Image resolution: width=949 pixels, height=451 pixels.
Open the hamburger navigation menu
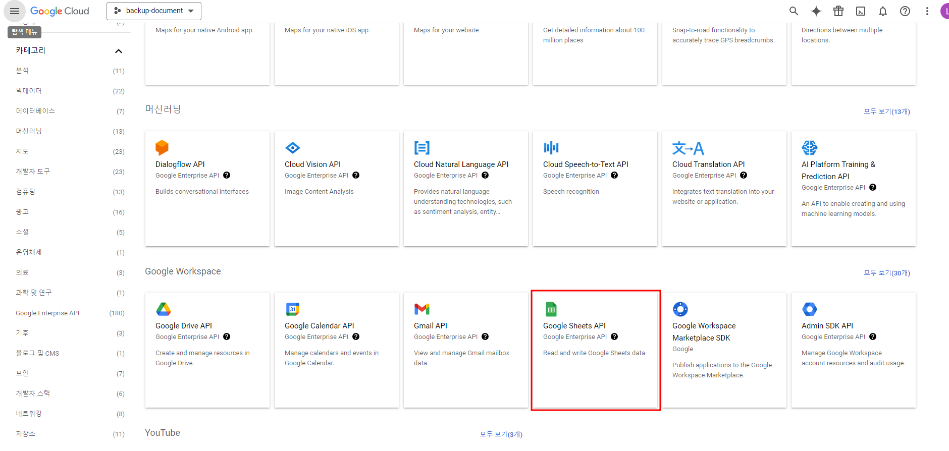point(15,11)
